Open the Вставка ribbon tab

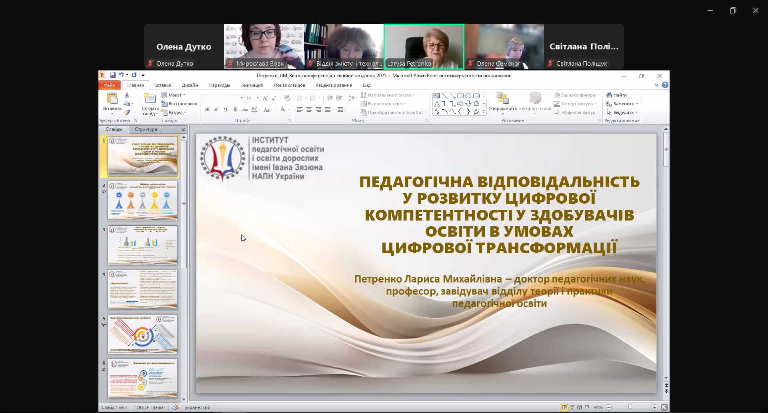coord(163,85)
